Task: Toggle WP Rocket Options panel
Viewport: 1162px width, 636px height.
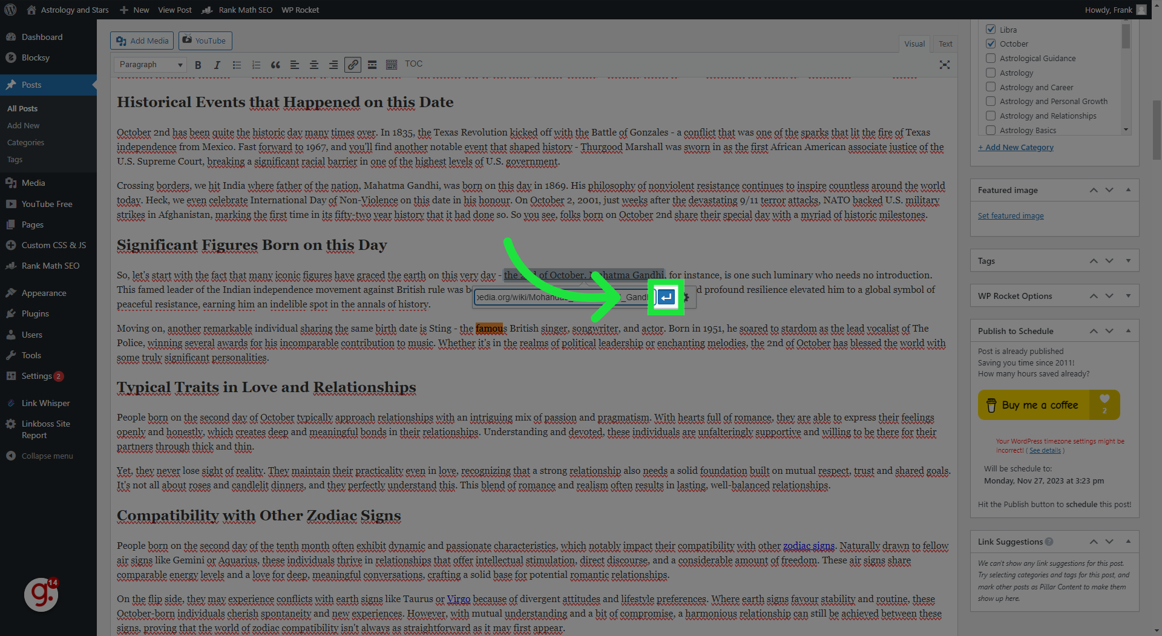Action: 1128,296
